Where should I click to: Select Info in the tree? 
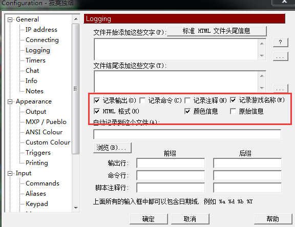coord(31,81)
